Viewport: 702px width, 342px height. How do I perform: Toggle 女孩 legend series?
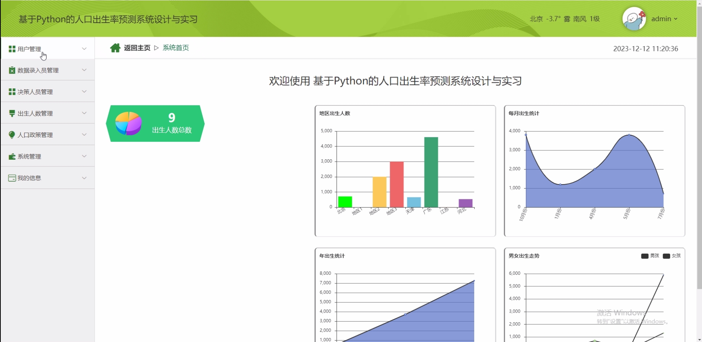pos(672,256)
